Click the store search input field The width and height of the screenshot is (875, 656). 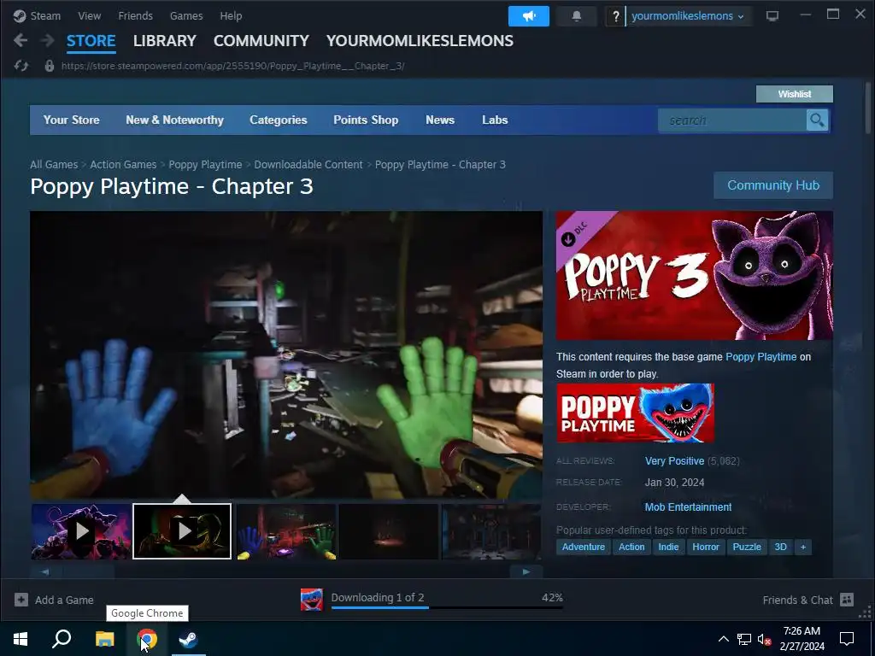(732, 120)
